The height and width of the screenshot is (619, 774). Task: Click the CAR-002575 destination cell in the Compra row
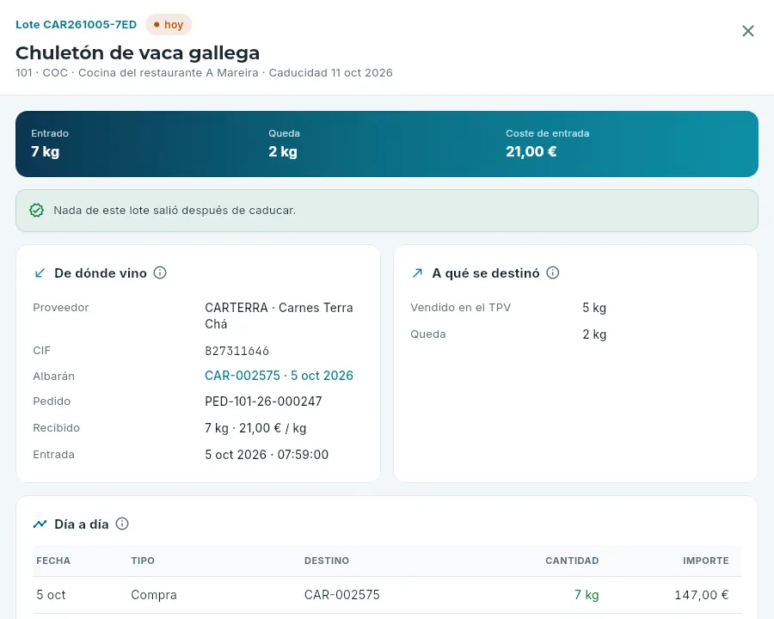coord(342,595)
